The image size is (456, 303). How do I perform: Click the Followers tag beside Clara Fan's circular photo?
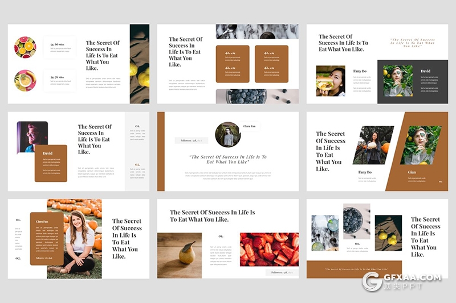pos(192,140)
